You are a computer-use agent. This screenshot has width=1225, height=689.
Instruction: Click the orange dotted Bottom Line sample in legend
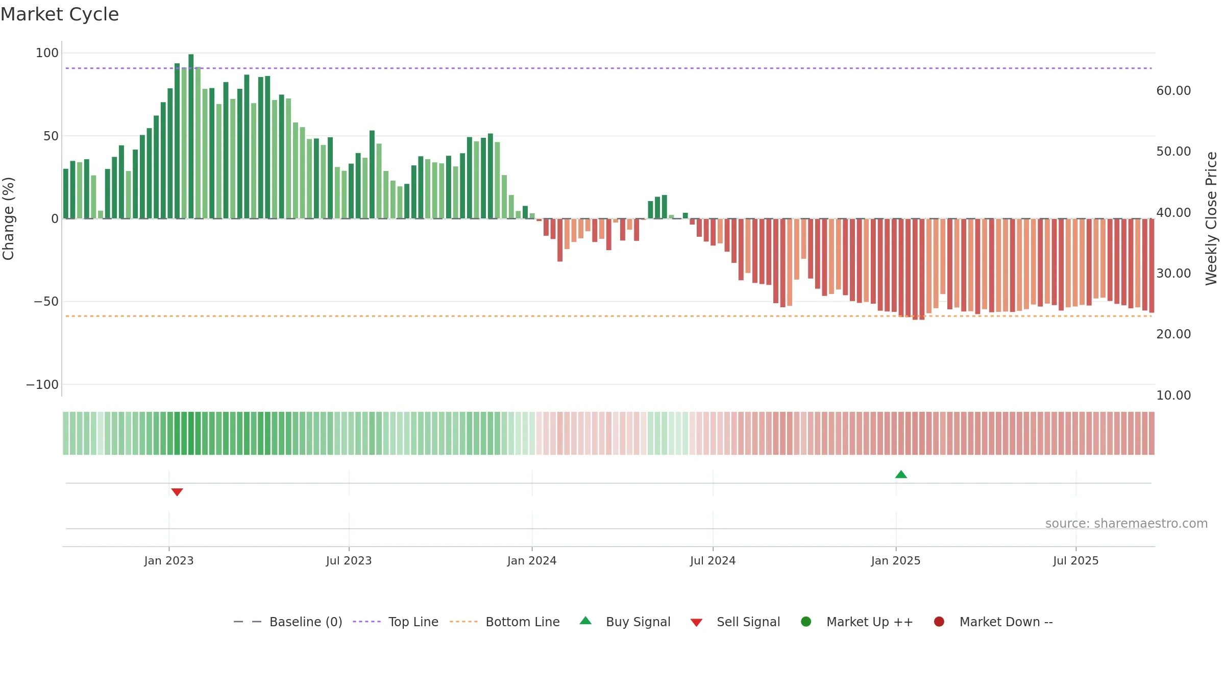point(463,622)
